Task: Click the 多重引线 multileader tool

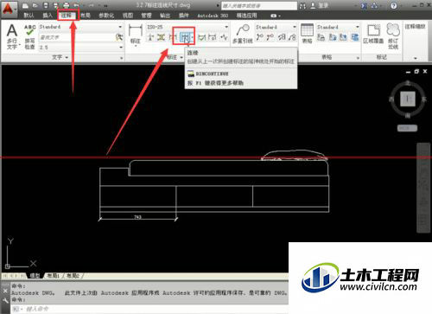Action: pos(243,34)
